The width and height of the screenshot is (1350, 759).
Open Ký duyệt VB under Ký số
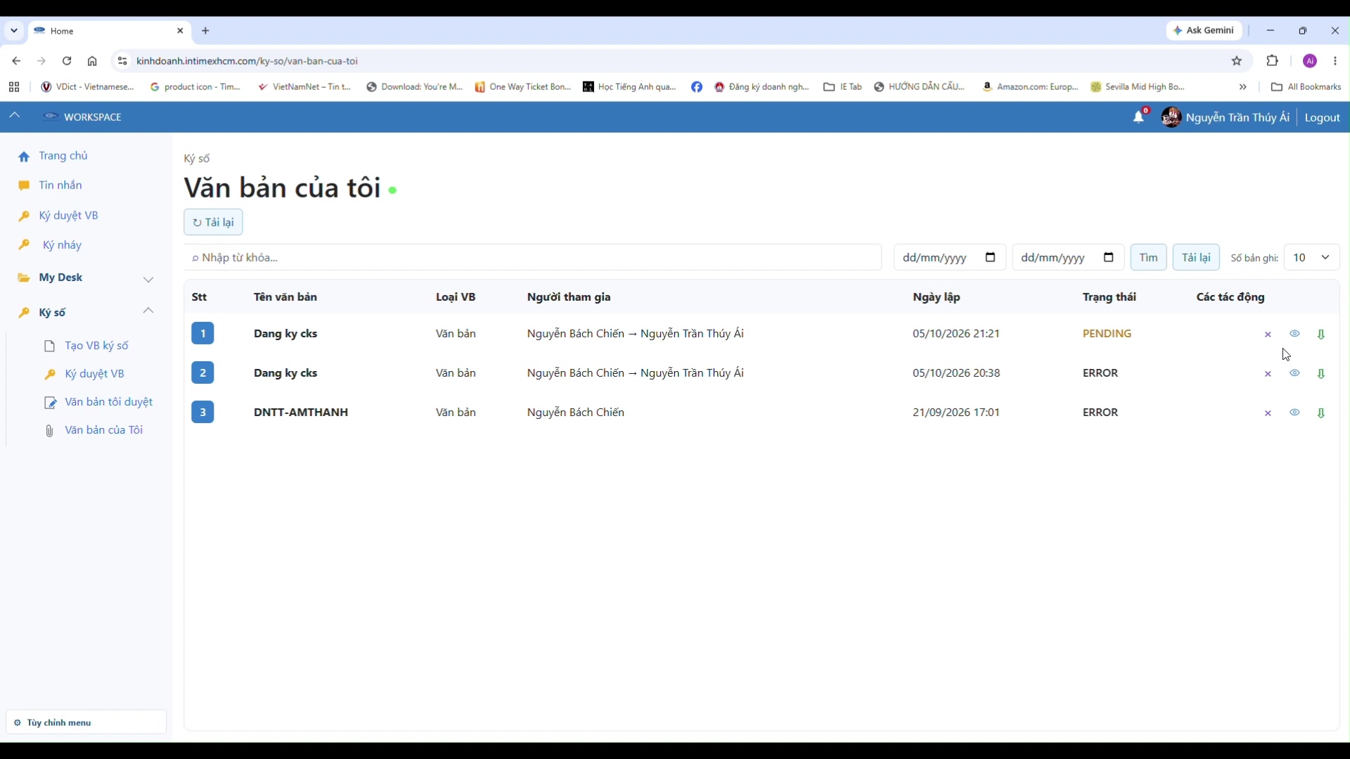point(94,374)
